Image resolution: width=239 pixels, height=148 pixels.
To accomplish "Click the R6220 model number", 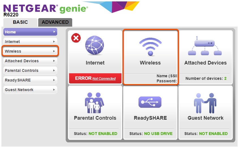I will point(11,15).
